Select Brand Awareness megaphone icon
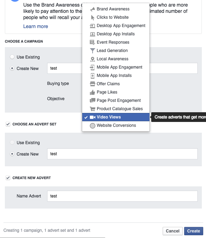206x238 pixels. click(x=92, y=9)
